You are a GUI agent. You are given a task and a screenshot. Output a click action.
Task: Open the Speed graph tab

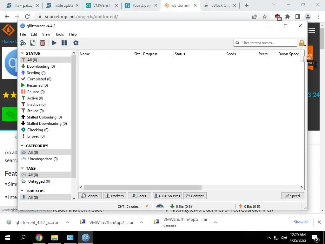click(292, 196)
